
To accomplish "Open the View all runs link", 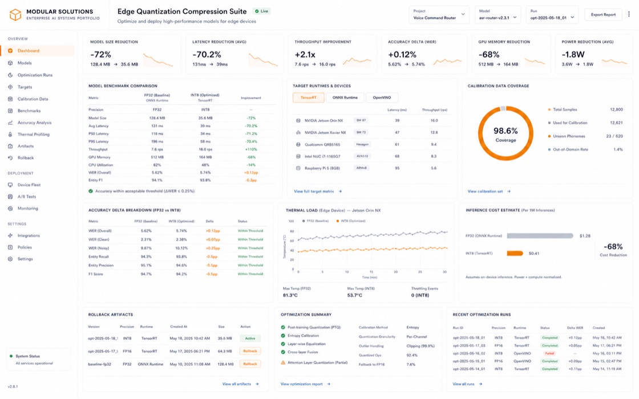I will [x=467, y=384].
